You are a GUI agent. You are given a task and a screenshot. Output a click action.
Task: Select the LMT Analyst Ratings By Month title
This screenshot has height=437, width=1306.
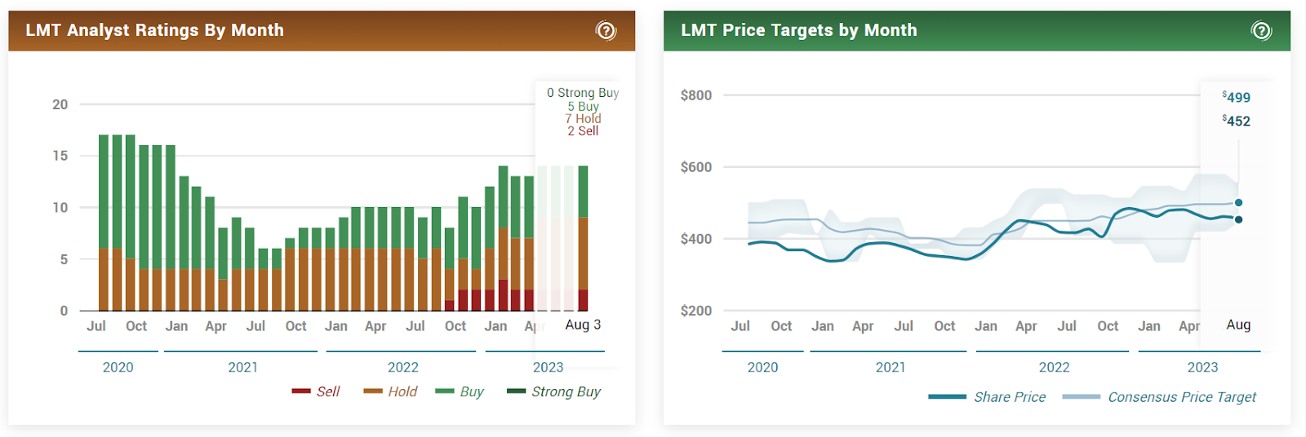click(155, 30)
